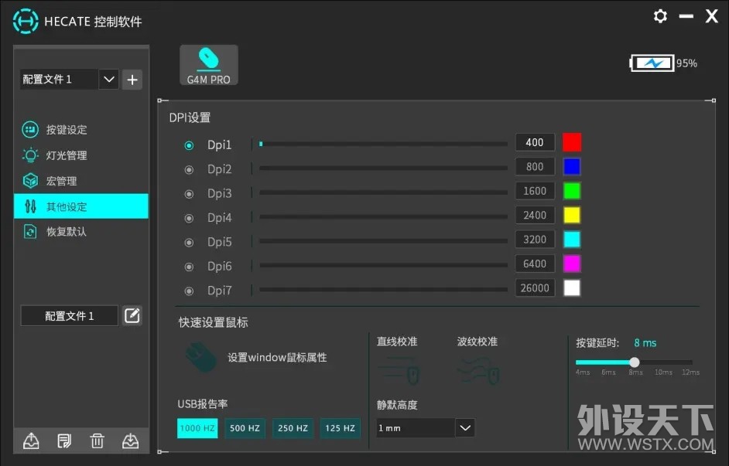Click the Dpi7 slider track
Screen dimensions: 729x466
[384, 289]
